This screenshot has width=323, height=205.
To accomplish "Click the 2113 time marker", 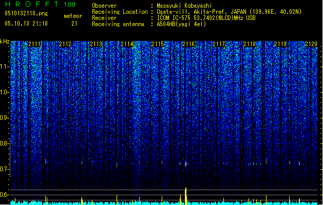I will click(x=96, y=44).
